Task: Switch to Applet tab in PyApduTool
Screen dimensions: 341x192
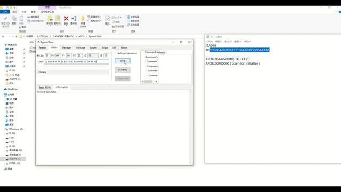Action: pos(93,47)
